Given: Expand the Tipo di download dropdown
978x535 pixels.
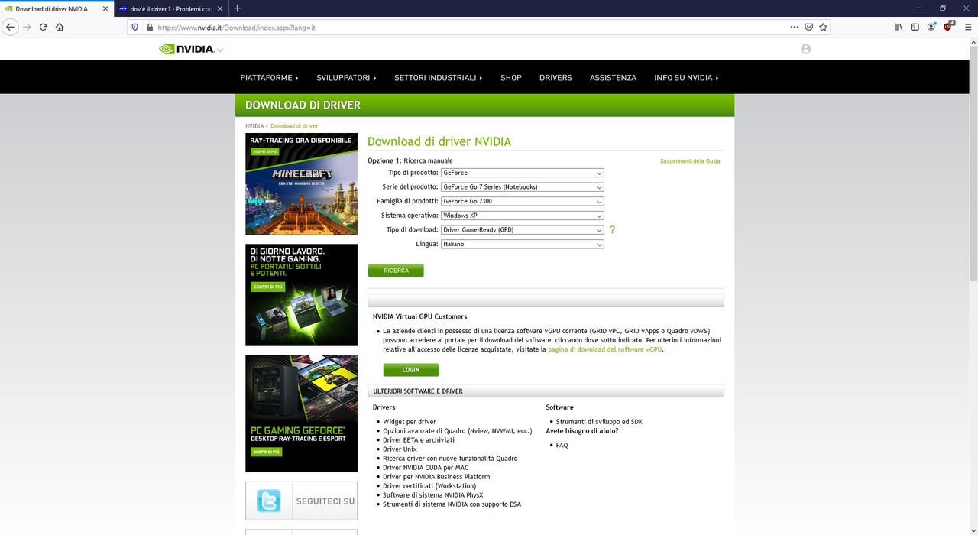Looking at the screenshot, I should 523,230.
